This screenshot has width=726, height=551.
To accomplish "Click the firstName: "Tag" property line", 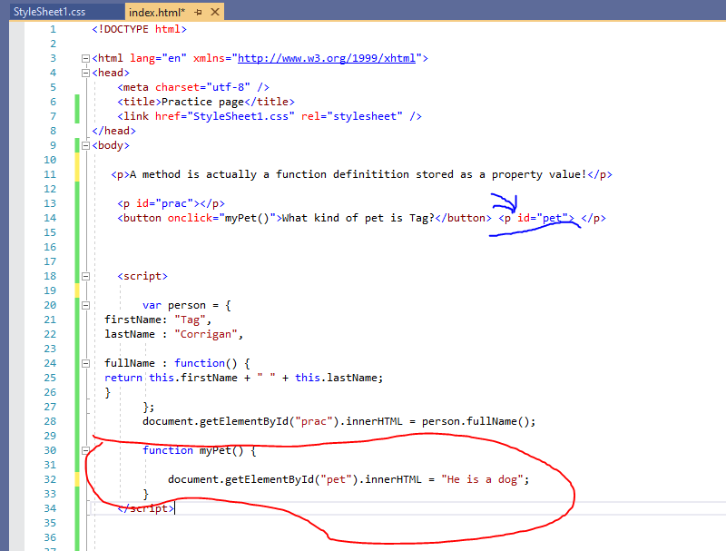I will click(158, 320).
